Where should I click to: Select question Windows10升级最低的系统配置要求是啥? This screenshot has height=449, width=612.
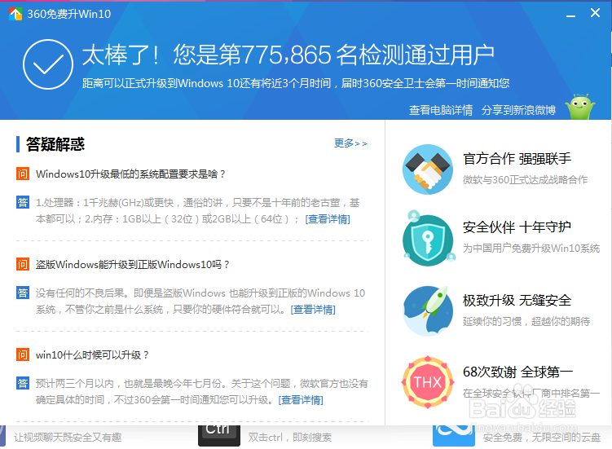pyautogui.click(x=130, y=174)
